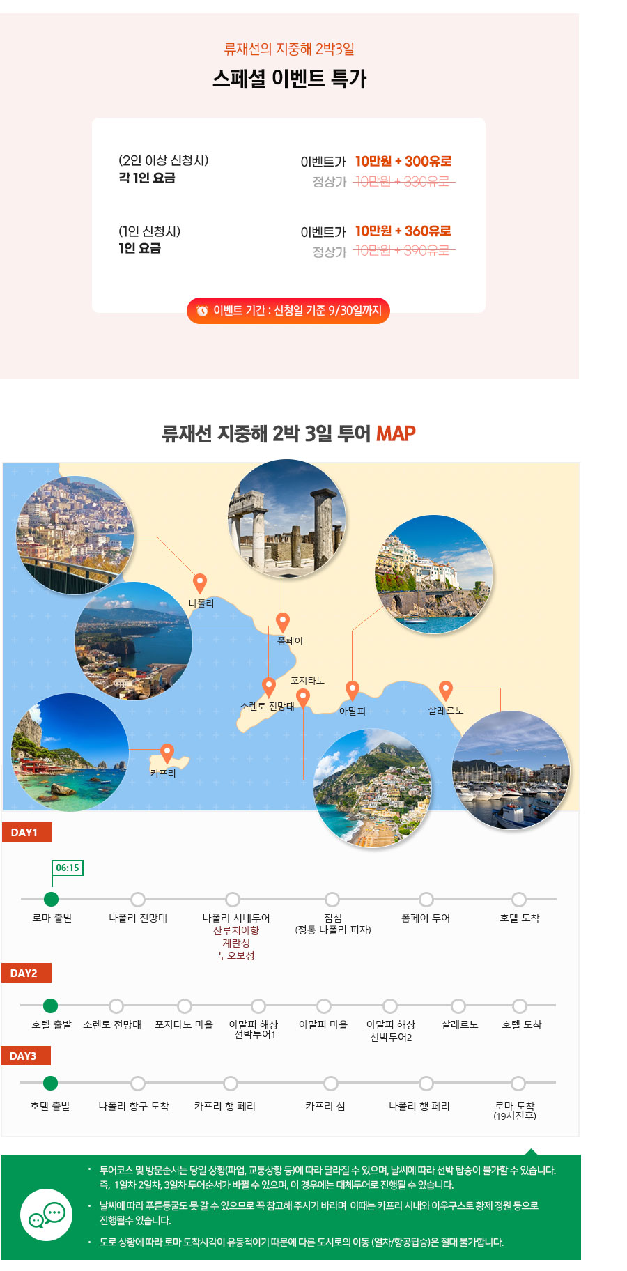Screen dimensions: 627x1271
Task: Open the Salerno harbor boats photo
Action: (x=511, y=770)
